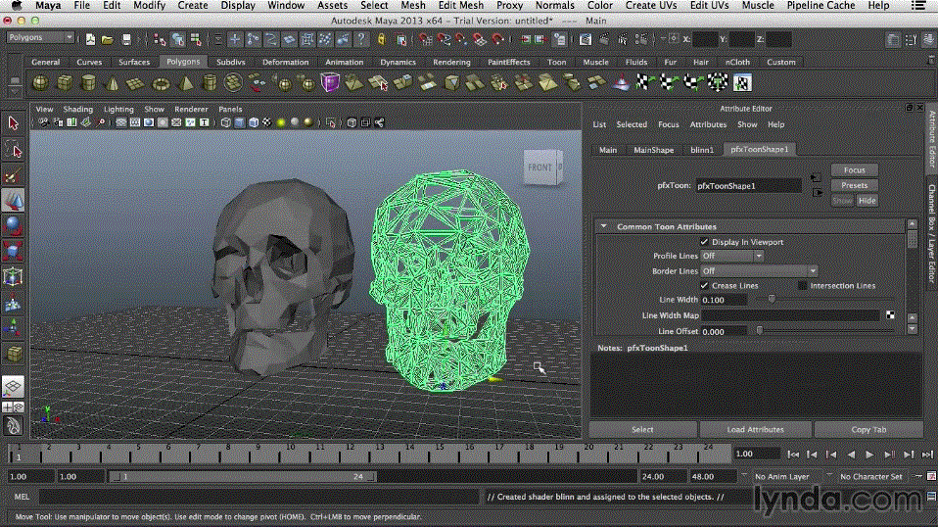
Task: Enable Intersection Lines checkbox
Action: pyautogui.click(x=802, y=286)
